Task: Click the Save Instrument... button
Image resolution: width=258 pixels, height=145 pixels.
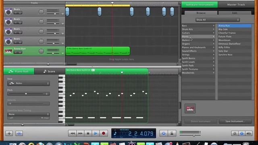Action: tap(235, 121)
